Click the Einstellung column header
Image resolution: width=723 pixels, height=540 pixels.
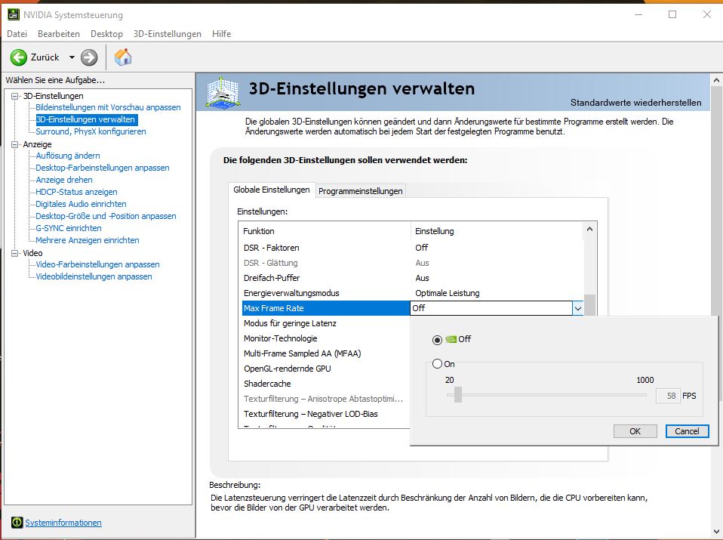pos(497,231)
